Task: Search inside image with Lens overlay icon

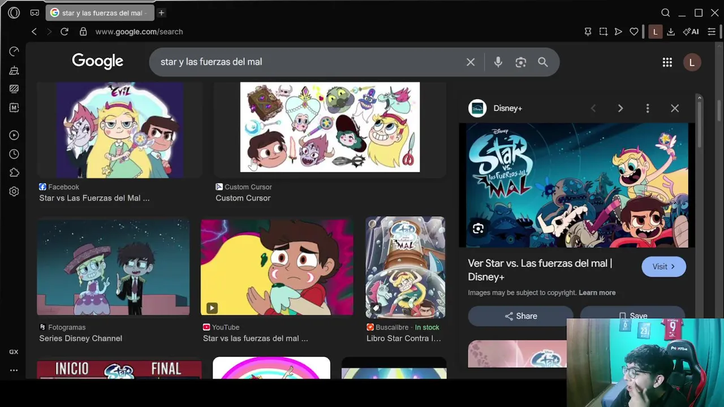Action: pos(478,228)
